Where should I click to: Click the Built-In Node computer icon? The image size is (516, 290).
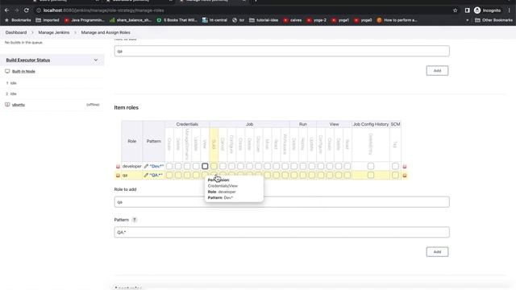[x=7, y=71]
